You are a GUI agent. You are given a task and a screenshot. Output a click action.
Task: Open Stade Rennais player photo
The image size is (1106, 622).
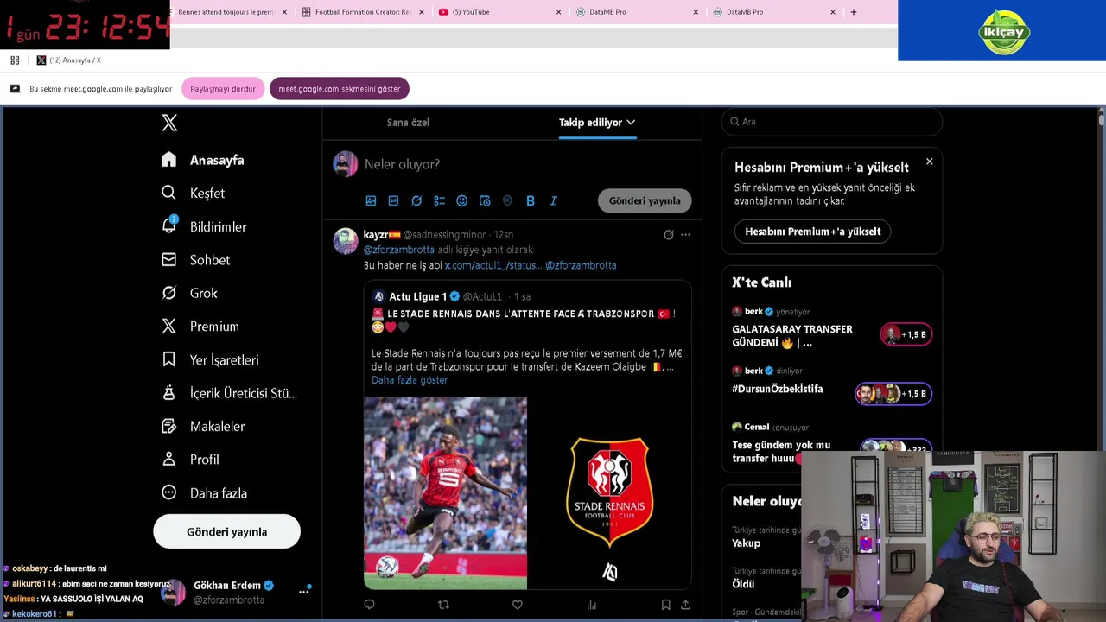[445, 493]
